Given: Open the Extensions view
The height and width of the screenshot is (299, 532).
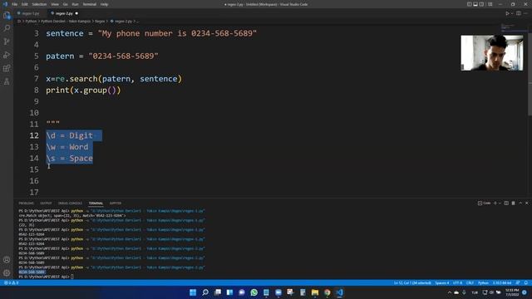Looking at the screenshot, I should (7, 68).
